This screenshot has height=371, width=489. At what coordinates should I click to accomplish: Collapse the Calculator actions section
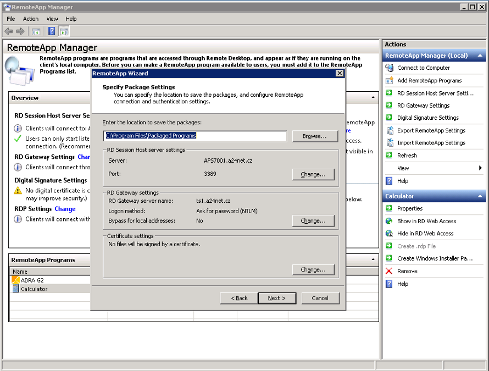pyautogui.click(x=481, y=196)
